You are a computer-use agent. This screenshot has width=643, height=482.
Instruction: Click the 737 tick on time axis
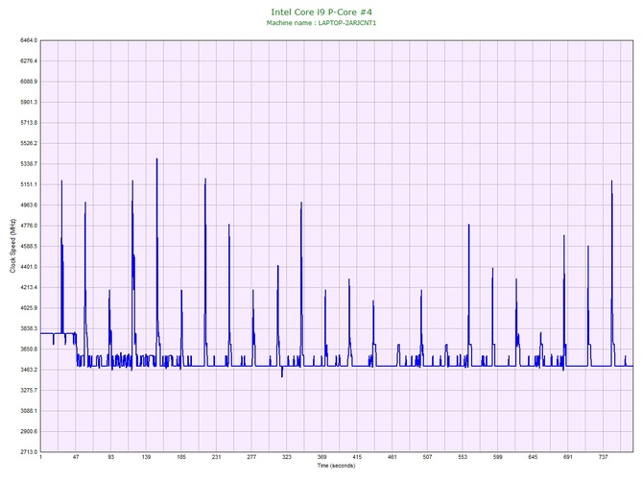(x=604, y=457)
